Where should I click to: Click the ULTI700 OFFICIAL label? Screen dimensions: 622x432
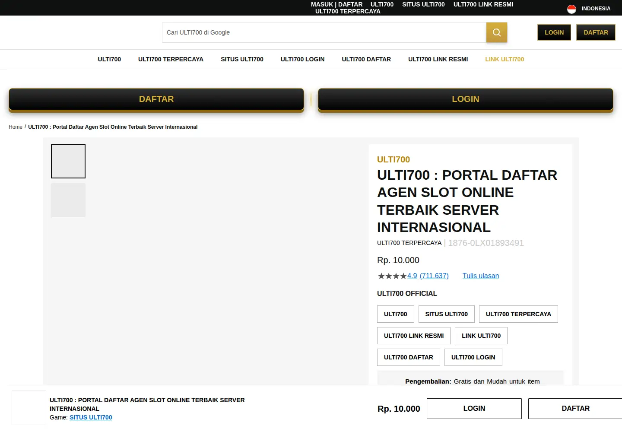pyautogui.click(x=407, y=293)
